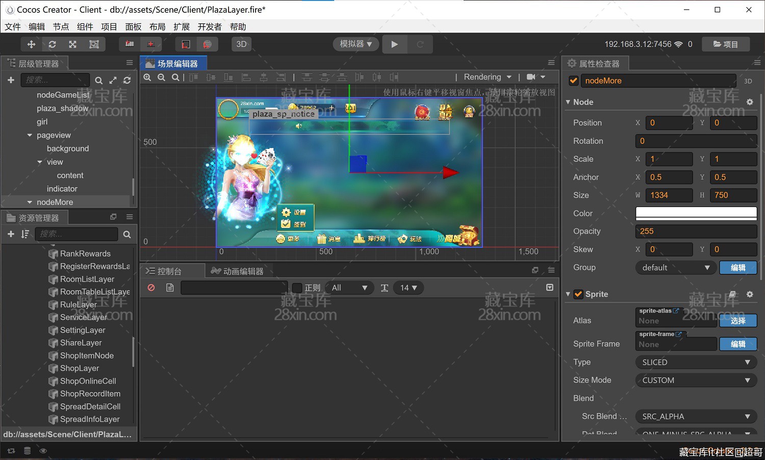Reset the scene editor zoom
The image size is (765, 460).
coord(175,77)
